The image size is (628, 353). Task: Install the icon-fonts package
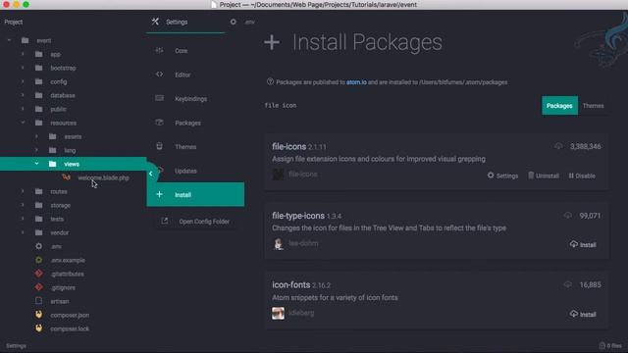[583, 314]
